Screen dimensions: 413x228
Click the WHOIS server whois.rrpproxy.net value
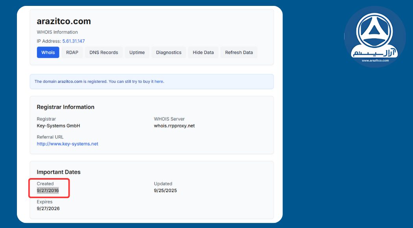[x=174, y=126]
